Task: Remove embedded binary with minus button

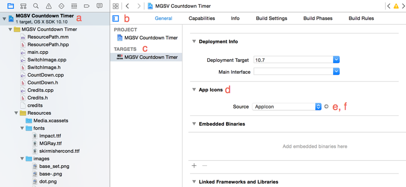Action: click(x=205, y=166)
